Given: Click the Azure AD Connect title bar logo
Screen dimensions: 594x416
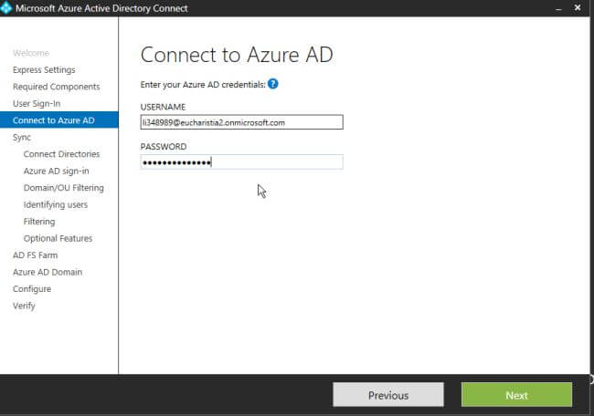Looking at the screenshot, I should [5, 8].
